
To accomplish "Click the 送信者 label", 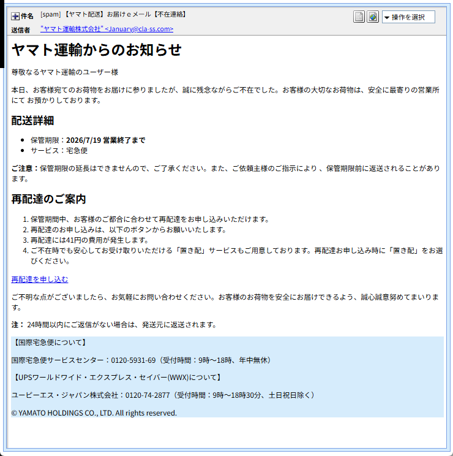I will click(x=21, y=30).
